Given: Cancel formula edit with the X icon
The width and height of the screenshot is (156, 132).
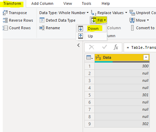Looking at the screenshot, I should [92, 47].
